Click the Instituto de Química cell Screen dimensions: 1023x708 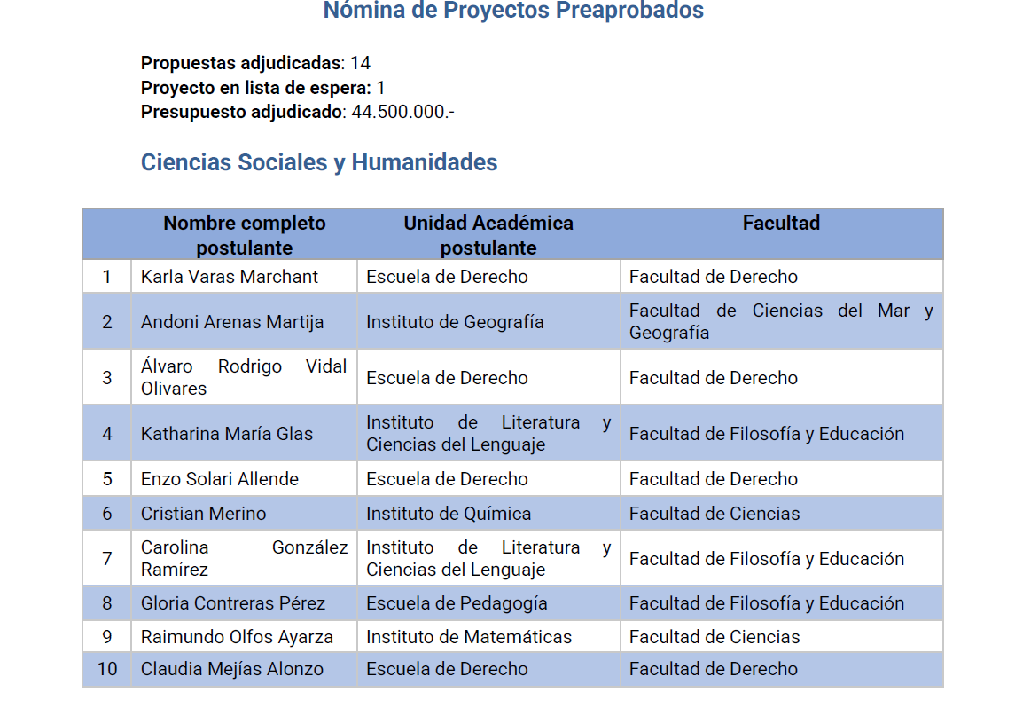(449, 514)
